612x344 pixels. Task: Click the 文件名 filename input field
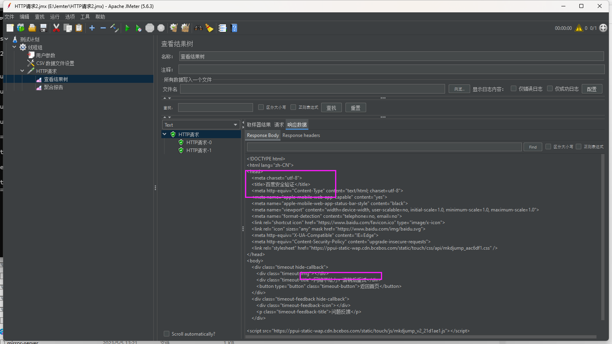click(x=312, y=89)
